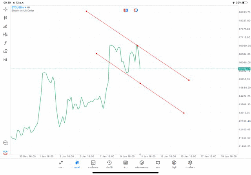Open the indicators function icon
Viewport: 251px width, 175px height.
pyautogui.click(x=5, y=43)
